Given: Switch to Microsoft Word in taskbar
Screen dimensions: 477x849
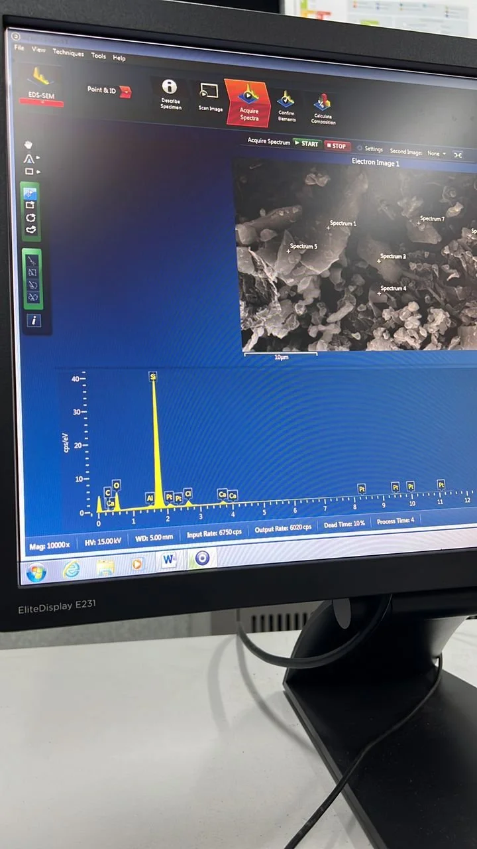Looking at the screenshot, I should click(x=170, y=560).
